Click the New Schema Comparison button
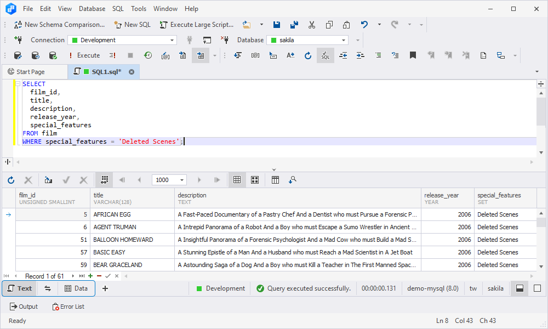The width and height of the screenshot is (548, 329). (x=59, y=25)
